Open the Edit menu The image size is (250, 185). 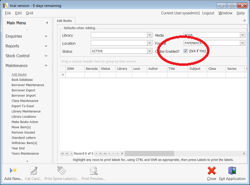18,13
